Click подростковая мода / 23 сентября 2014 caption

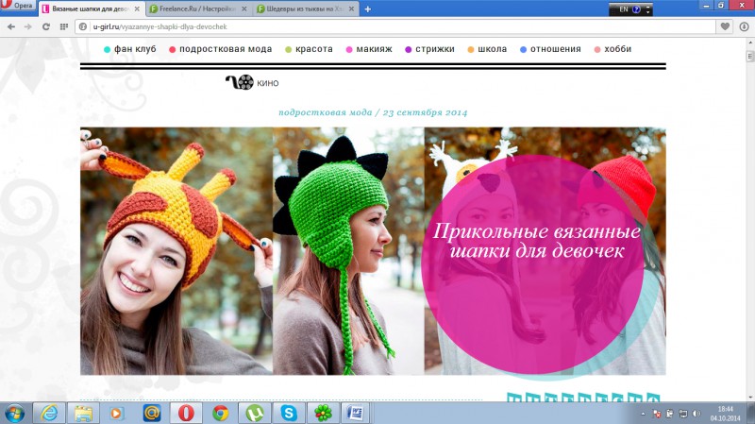373,112
